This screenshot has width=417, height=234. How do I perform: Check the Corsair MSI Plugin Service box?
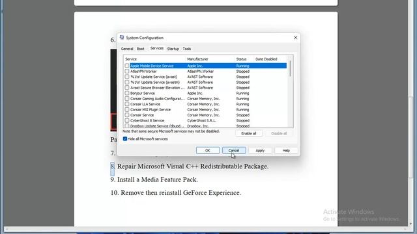pyautogui.click(x=127, y=110)
